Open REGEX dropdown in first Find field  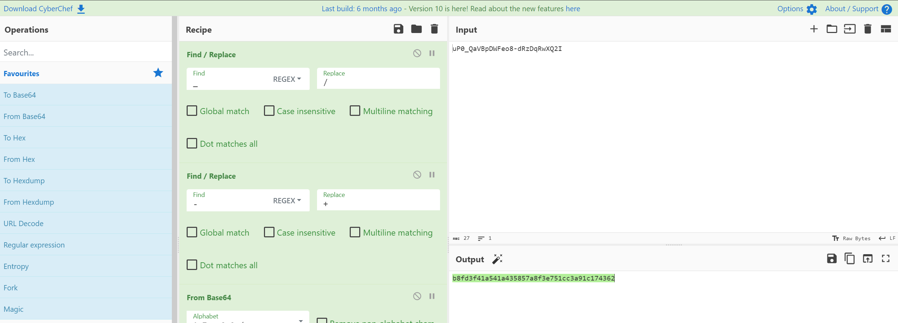click(287, 79)
